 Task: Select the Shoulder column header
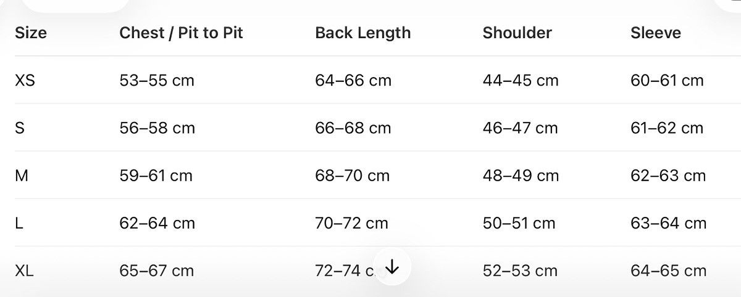(x=517, y=33)
